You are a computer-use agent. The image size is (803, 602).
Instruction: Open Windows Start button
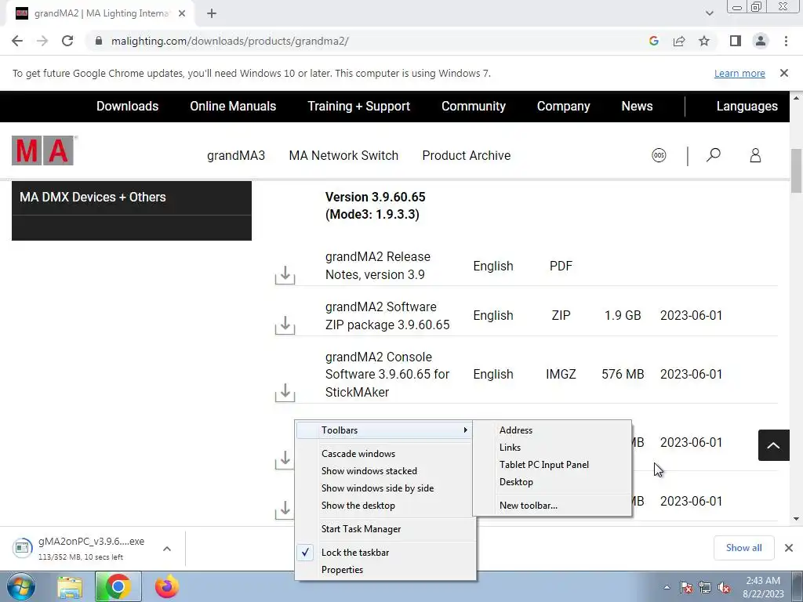tap(20, 586)
